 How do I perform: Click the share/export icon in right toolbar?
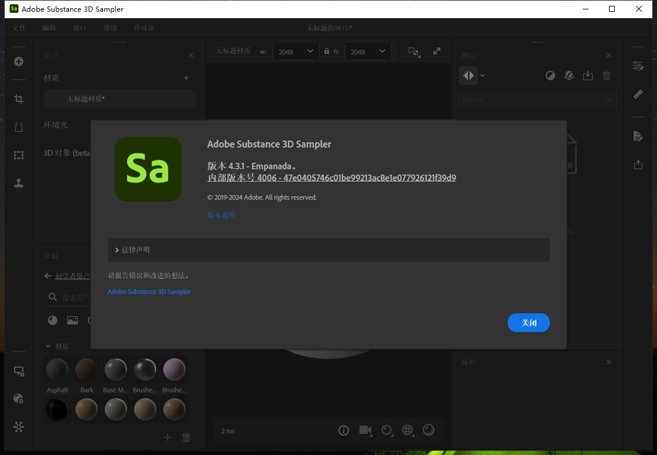[x=638, y=165]
